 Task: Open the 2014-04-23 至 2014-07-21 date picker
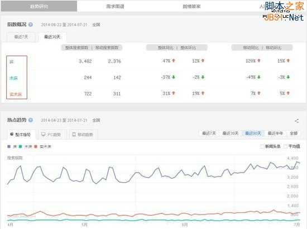click(x=64, y=120)
